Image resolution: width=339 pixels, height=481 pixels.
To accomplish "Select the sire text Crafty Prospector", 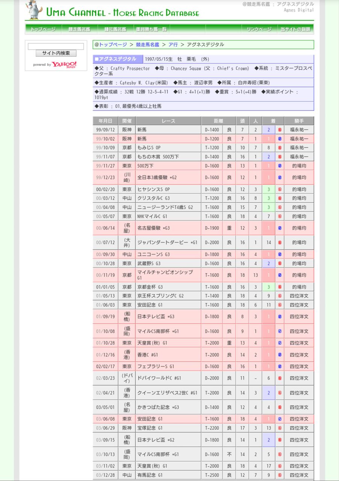I will point(130,68).
